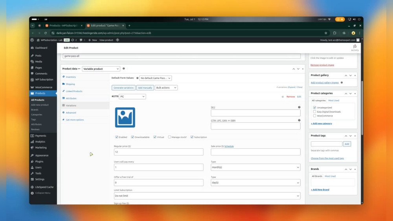Collapse the admin sidebar menu

(42, 193)
